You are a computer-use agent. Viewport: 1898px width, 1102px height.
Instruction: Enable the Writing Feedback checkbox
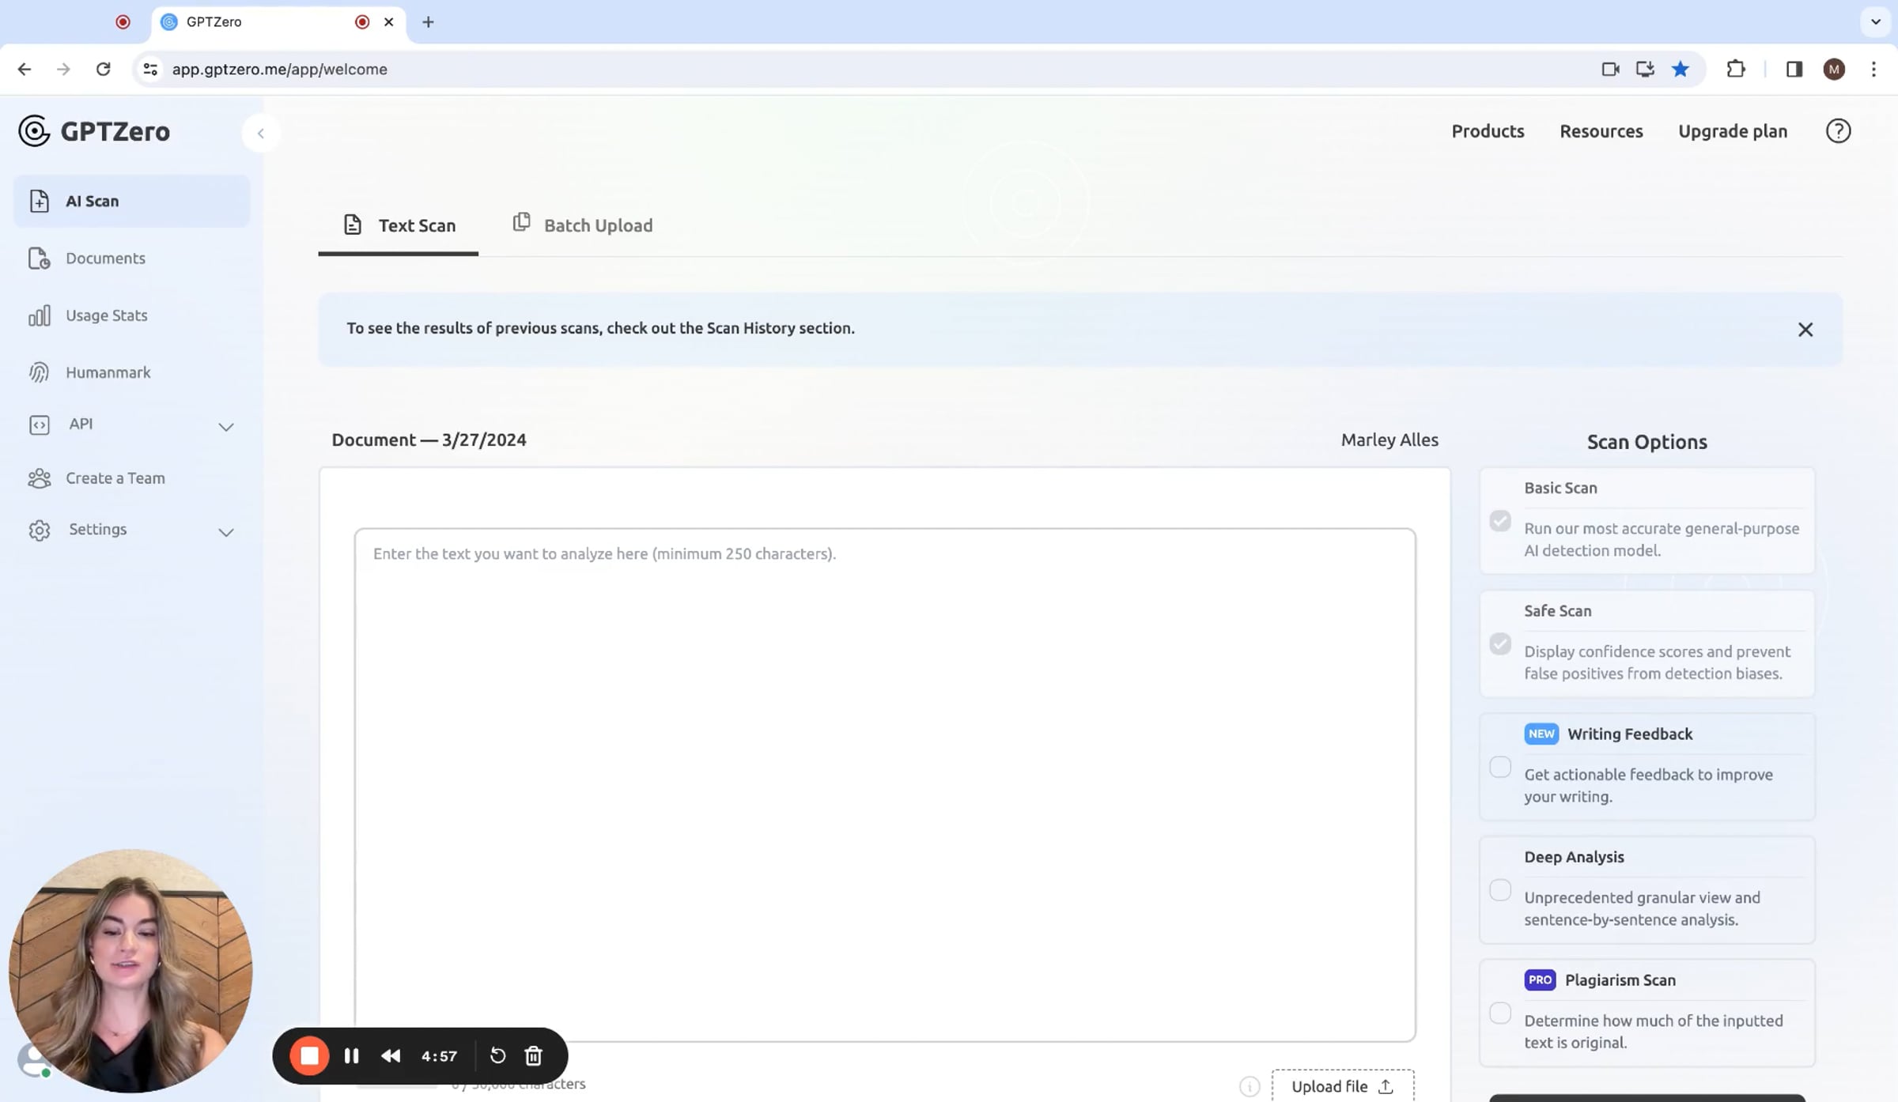(x=1500, y=767)
